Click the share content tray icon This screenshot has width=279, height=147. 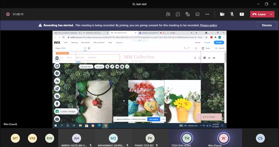click(x=242, y=14)
